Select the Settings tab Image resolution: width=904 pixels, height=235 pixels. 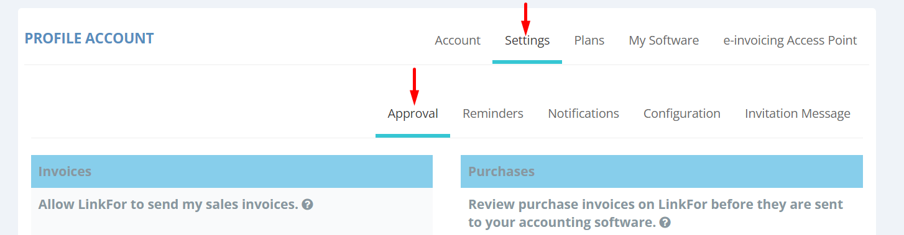click(x=527, y=40)
